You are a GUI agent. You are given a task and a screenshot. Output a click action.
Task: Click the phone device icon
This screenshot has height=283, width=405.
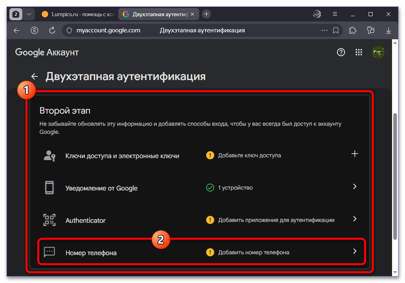[49, 188]
